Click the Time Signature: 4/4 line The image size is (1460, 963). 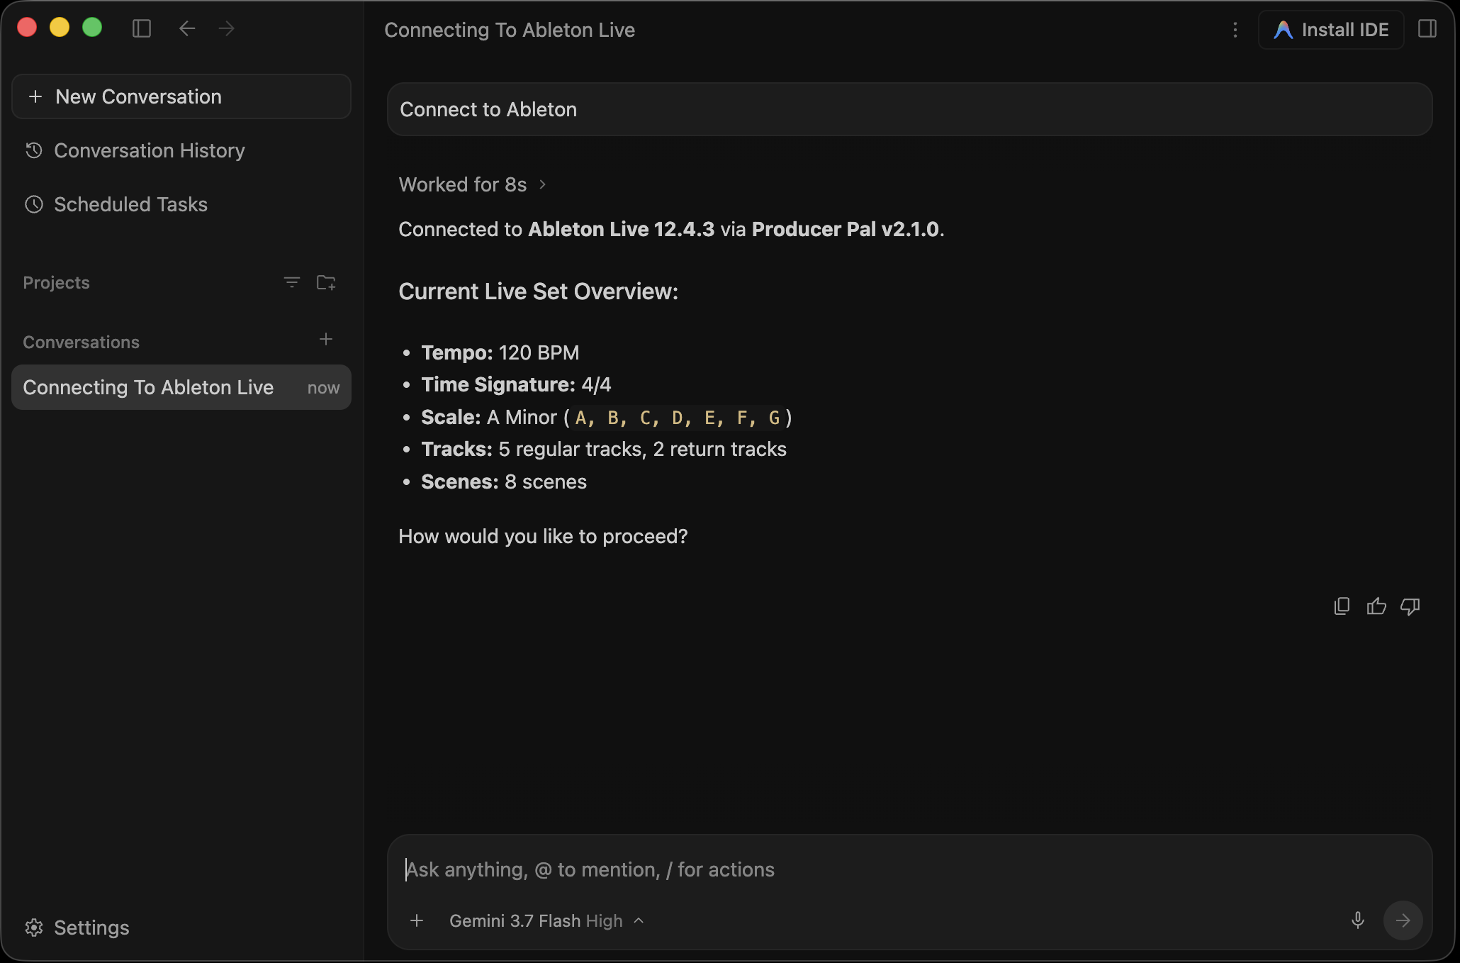point(516,384)
